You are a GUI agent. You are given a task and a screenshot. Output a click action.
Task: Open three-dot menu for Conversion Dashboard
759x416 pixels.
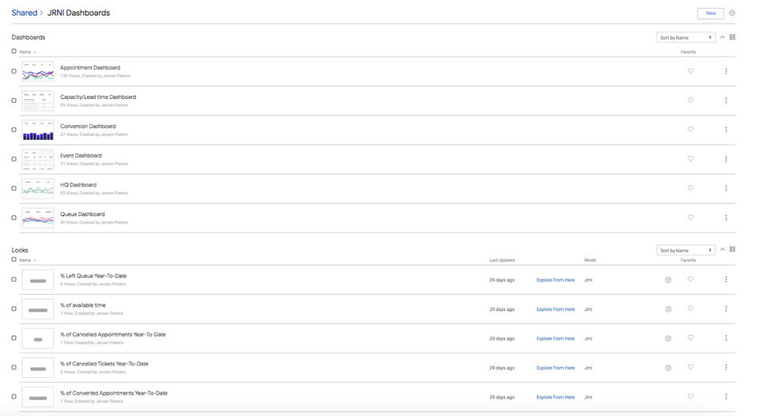coord(726,130)
